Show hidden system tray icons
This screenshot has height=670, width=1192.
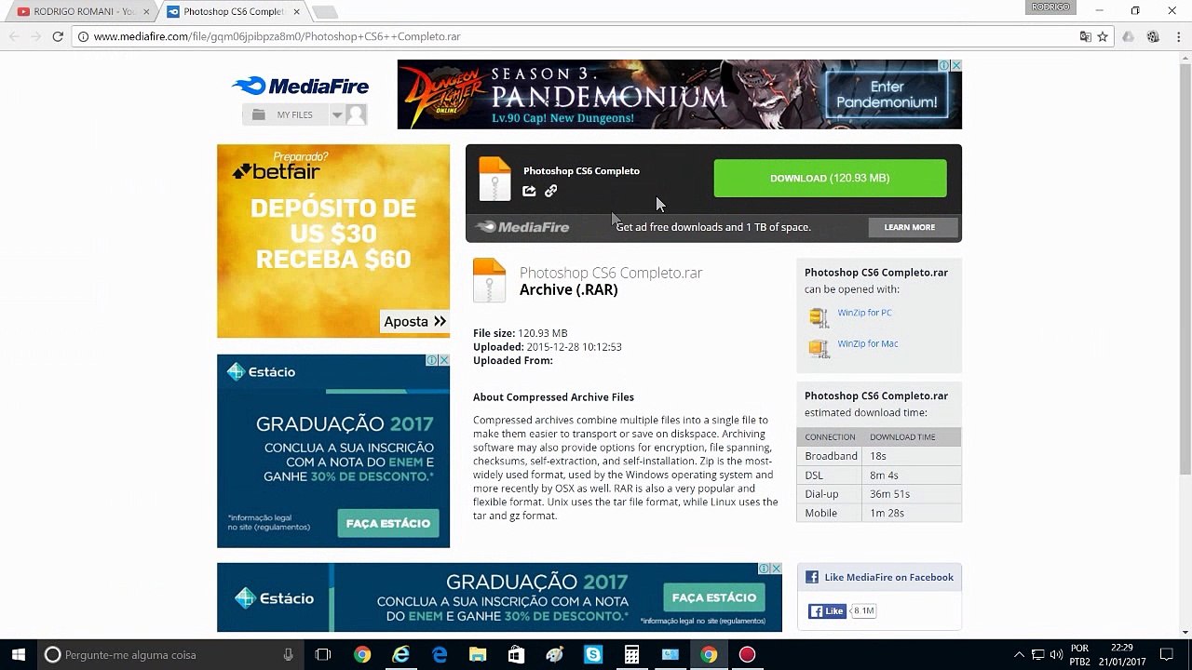coord(1019,655)
